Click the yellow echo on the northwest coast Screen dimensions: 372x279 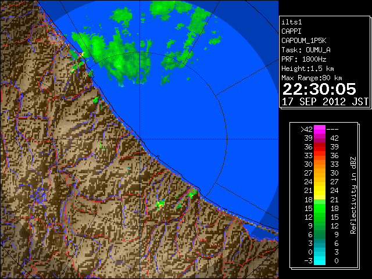point(81,55)
